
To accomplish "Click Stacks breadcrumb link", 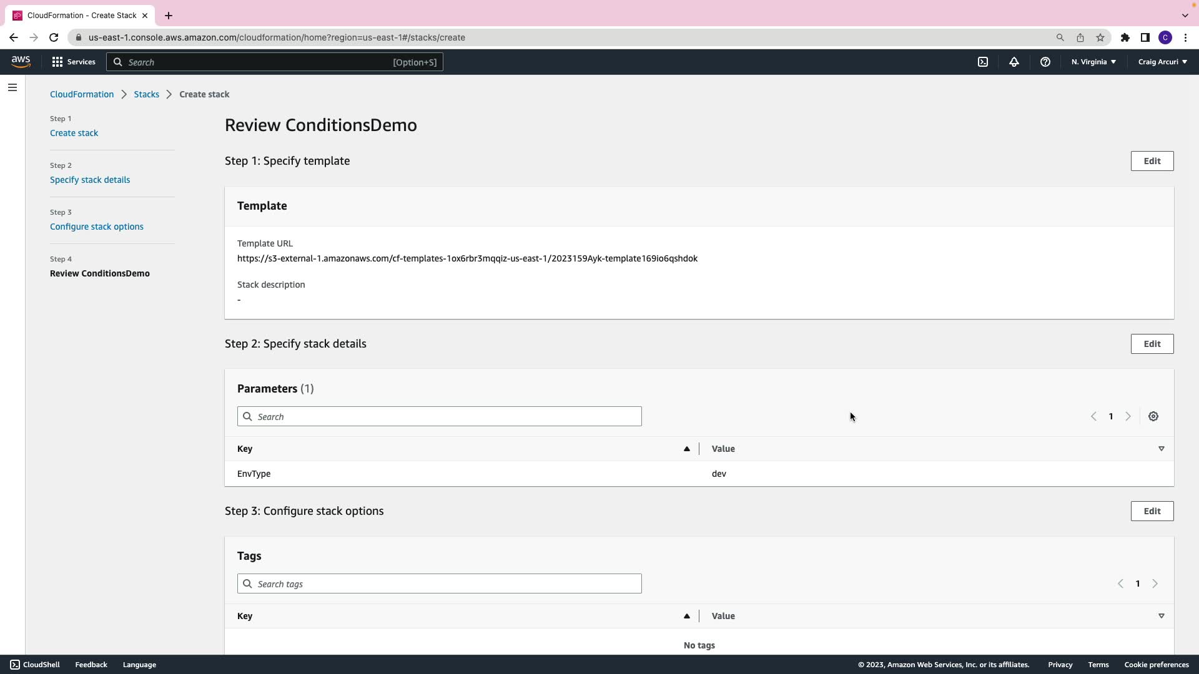I will 146,94.
